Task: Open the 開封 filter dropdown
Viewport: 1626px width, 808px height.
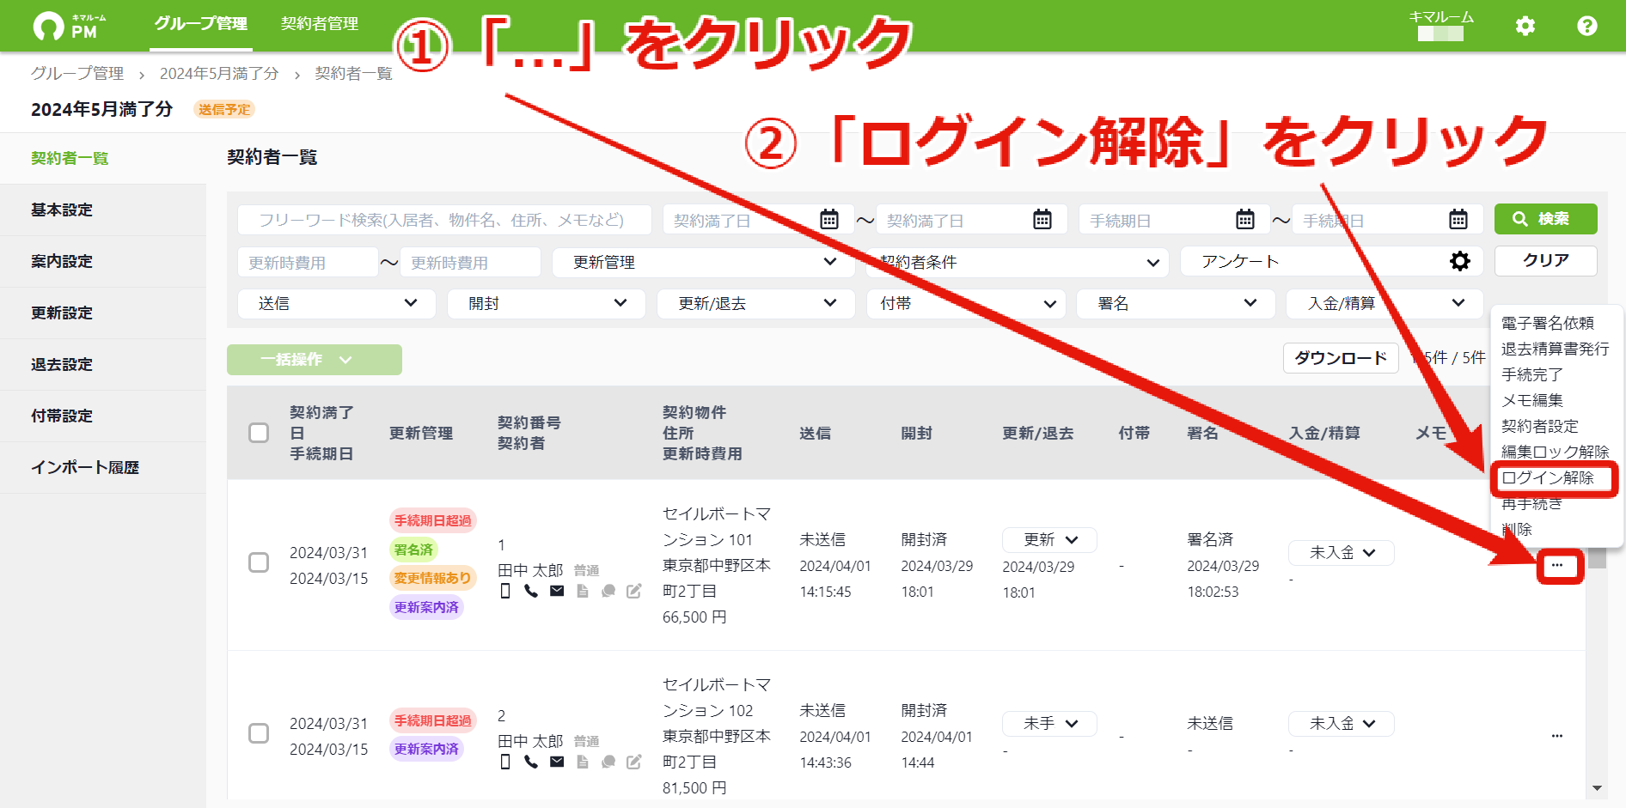Action: (547, 303)
